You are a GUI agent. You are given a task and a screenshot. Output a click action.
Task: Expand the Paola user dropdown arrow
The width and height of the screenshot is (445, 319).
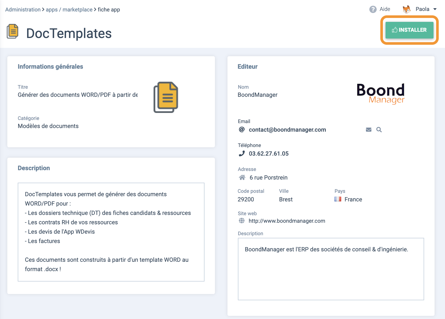(435, 9)
